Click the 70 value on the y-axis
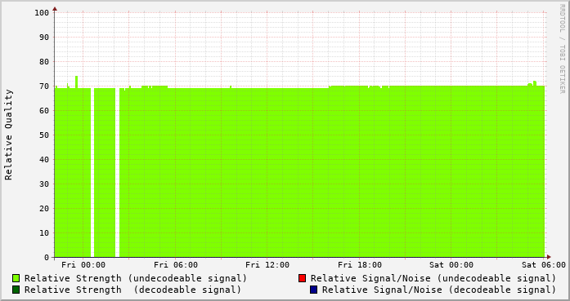The width and height of the screenshot is (570, 301). pos(44,86)
